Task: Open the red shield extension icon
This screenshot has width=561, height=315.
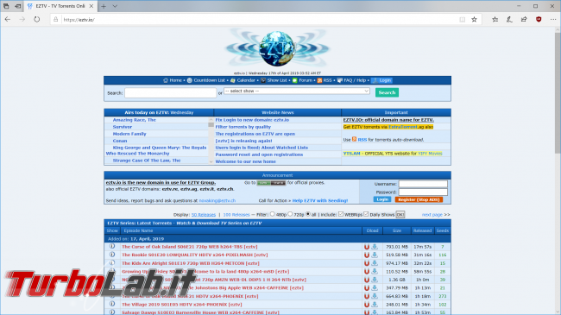Action: click(x=539, y=19)
